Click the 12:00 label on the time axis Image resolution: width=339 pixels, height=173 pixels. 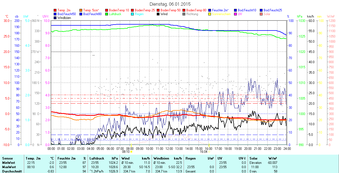pyautogui.click(x=169, y=148)
